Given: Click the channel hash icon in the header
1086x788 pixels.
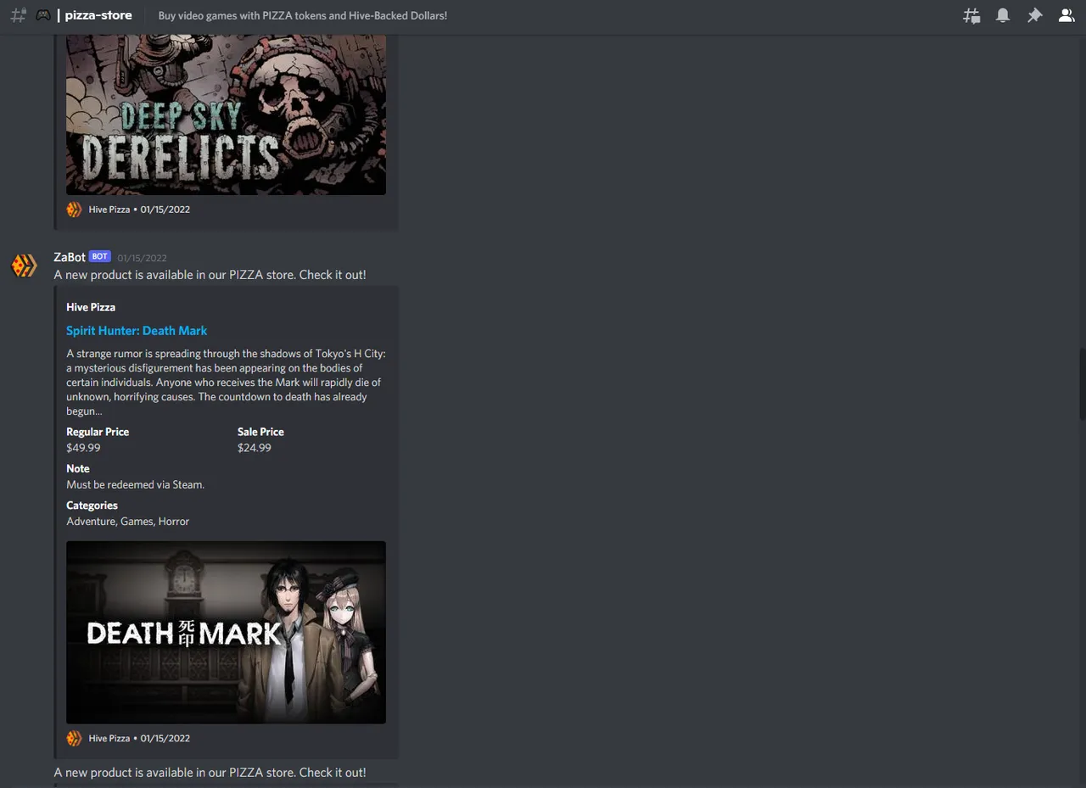Looking at the screenshot, I should tap(18, 15).
